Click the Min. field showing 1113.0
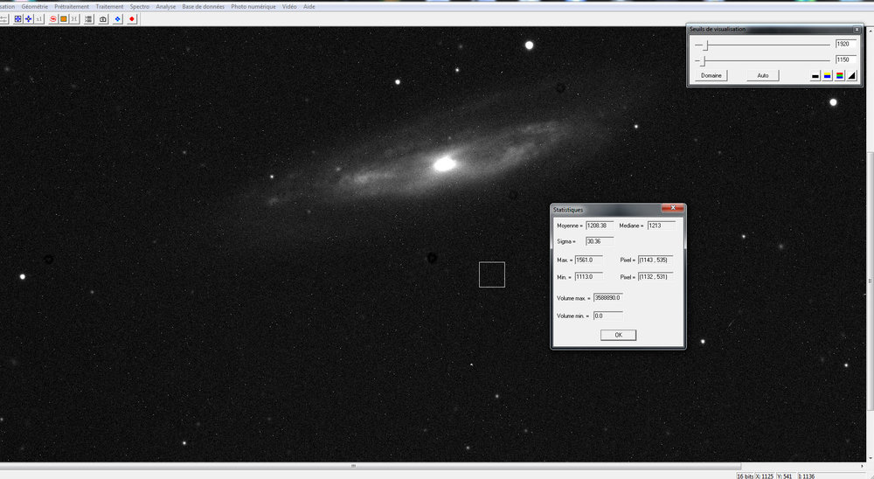The image size is (874, 479). tap(588, 277)
